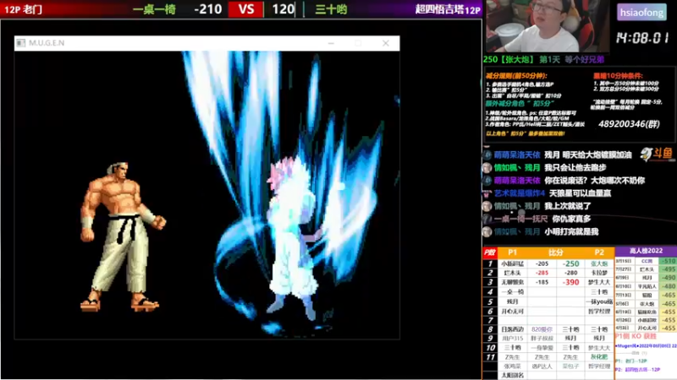Click the green -250 score in row 1
Viewport: 677px width, 380px height.
(570, 263)
